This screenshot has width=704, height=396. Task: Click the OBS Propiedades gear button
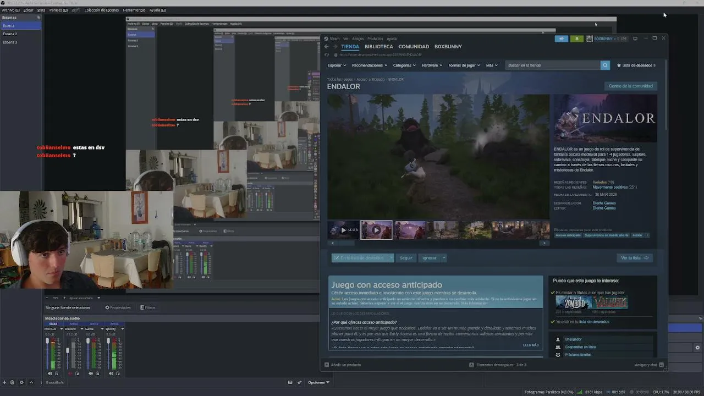coord(118,307)
